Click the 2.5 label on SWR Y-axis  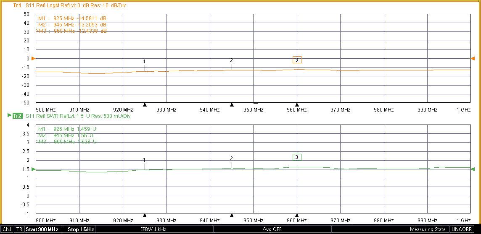26,151
